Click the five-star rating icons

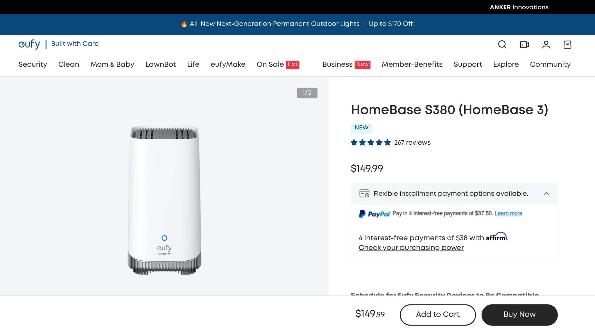coord(370,143)
